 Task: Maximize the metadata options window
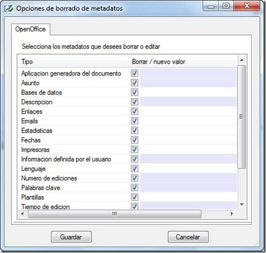click(226, 6)
